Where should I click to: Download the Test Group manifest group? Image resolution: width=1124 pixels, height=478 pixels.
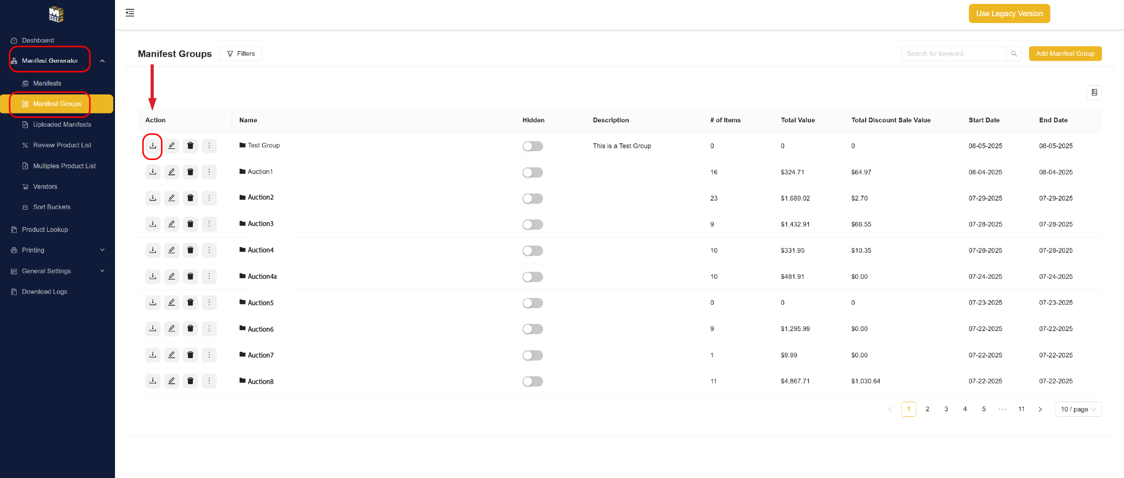click(153, 146)
